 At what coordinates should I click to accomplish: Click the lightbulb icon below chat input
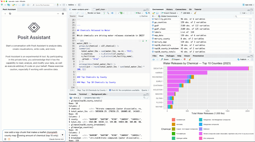tap(9, 139)
